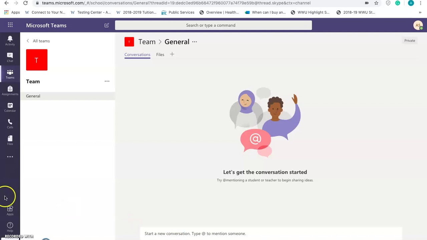Click the camera icon in address bar
Image resolution: width=427 pixels, height=240 pixels.
click(x=367, y=3)
